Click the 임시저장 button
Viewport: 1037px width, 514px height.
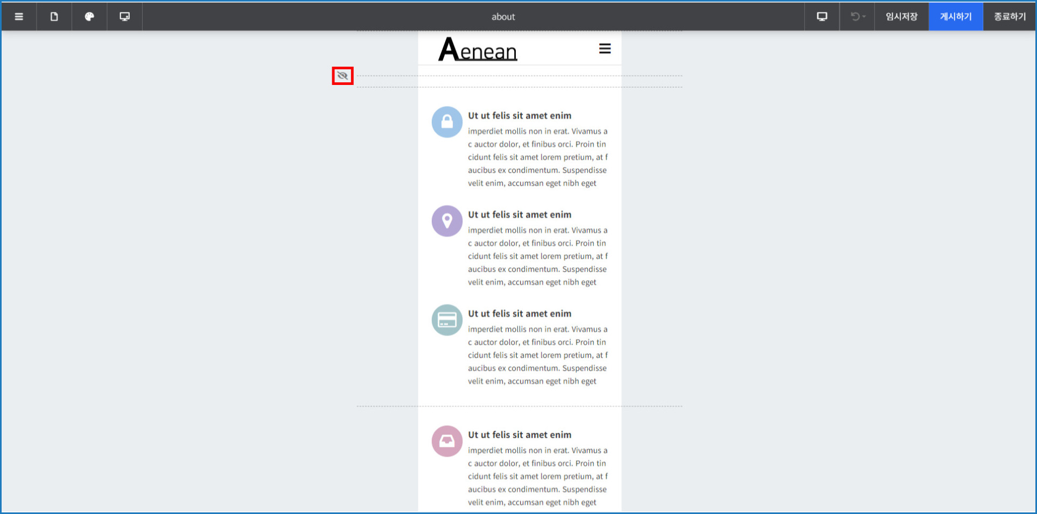901,17
